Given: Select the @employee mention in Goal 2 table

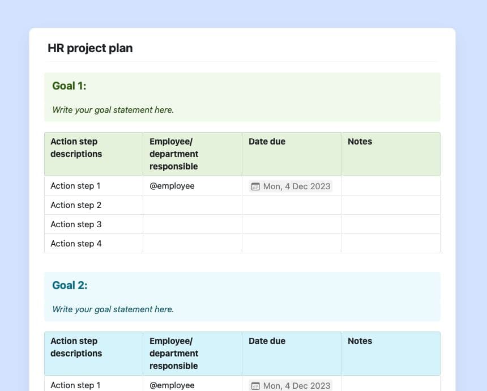Looking at the screenshot, I should (x=172, y=385).
